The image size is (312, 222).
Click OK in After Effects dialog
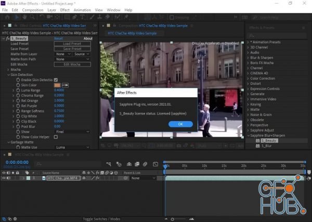[180, 124]
